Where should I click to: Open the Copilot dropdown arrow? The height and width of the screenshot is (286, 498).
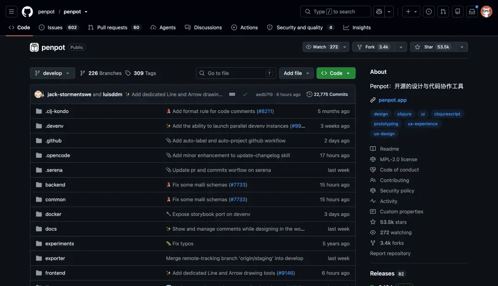[389, 12]
